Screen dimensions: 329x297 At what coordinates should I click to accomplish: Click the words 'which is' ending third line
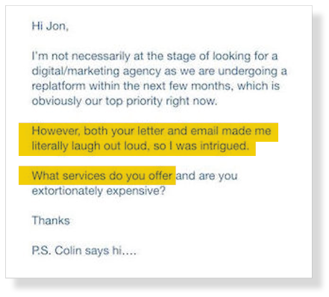click(258, 86)
